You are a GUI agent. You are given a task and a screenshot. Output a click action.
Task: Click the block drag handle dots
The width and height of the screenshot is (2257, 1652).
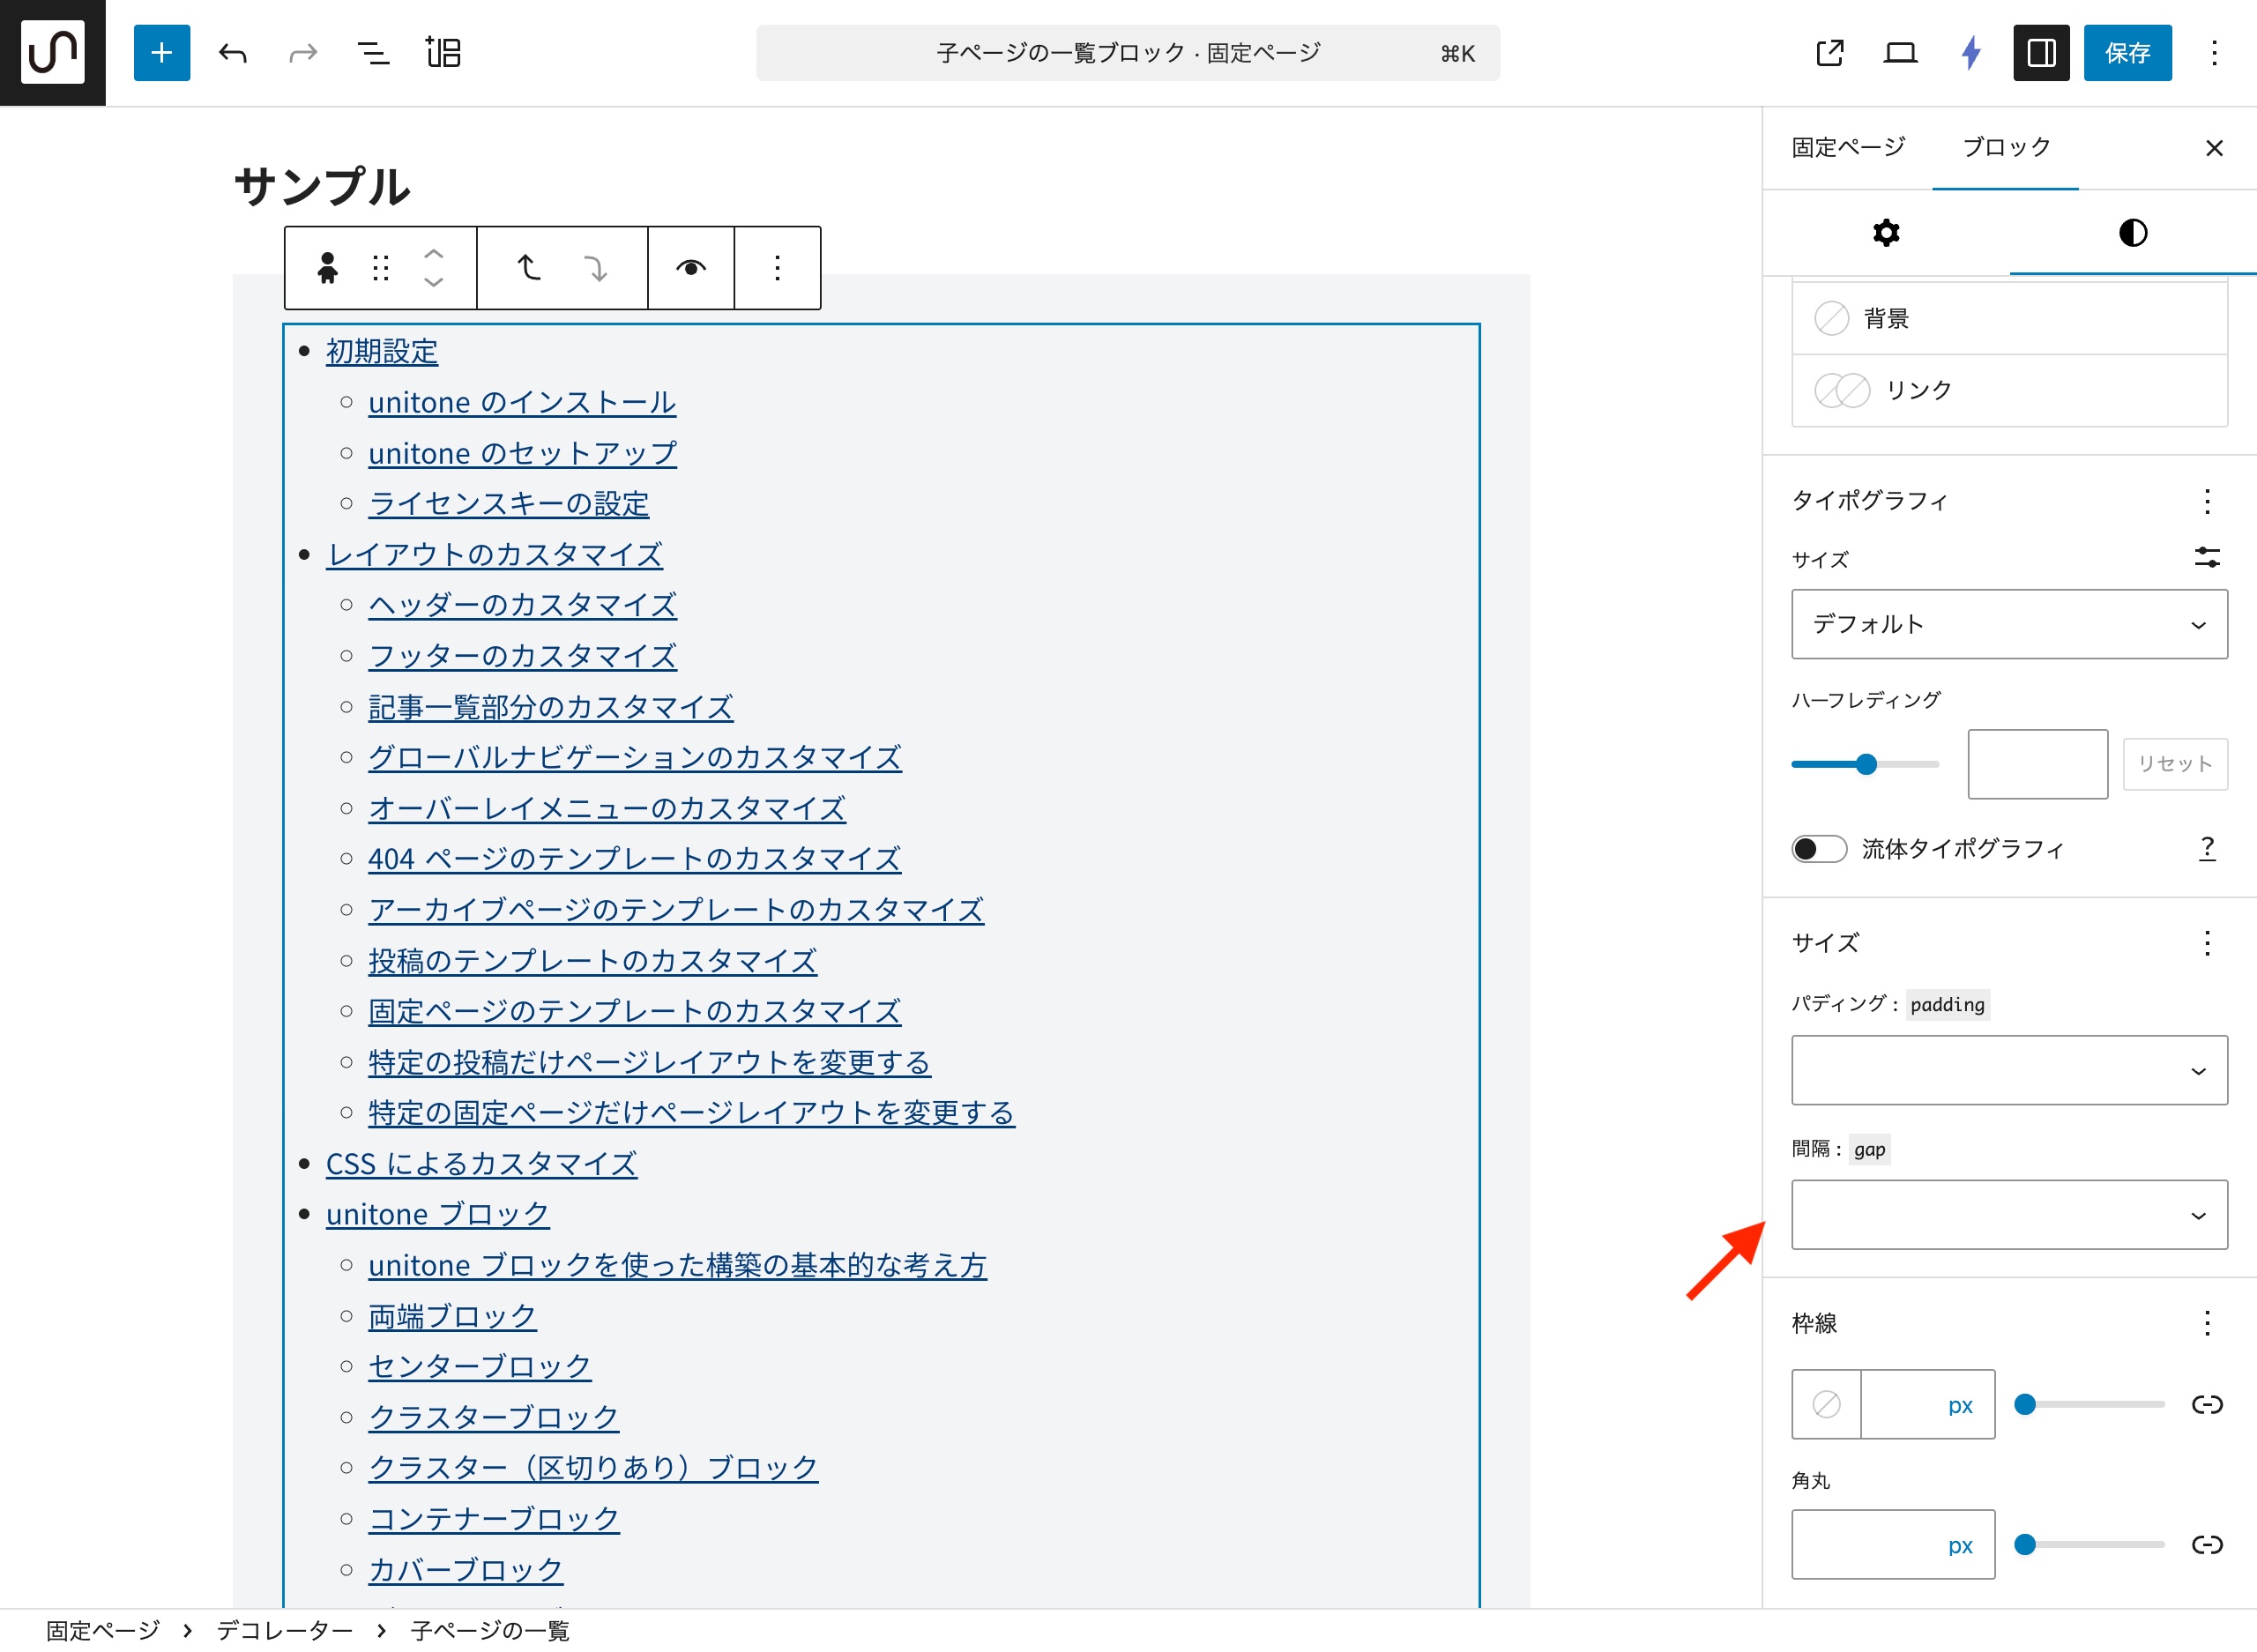click(380, 268)
